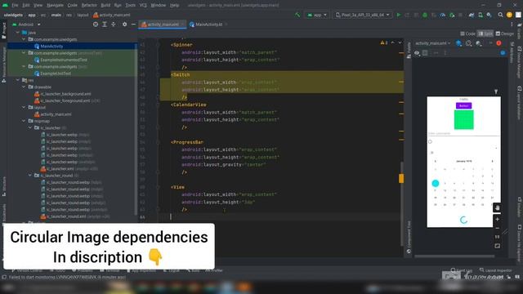
Task: Click the radio button in layout preview
Action: (431, 141)
